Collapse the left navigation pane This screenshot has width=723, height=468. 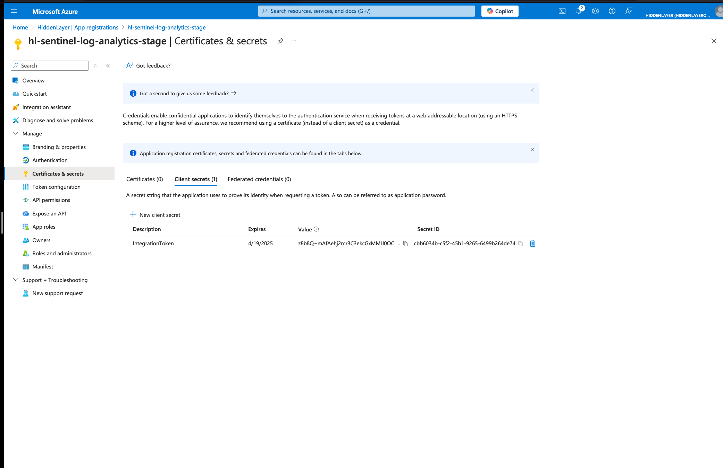[108, 66]
